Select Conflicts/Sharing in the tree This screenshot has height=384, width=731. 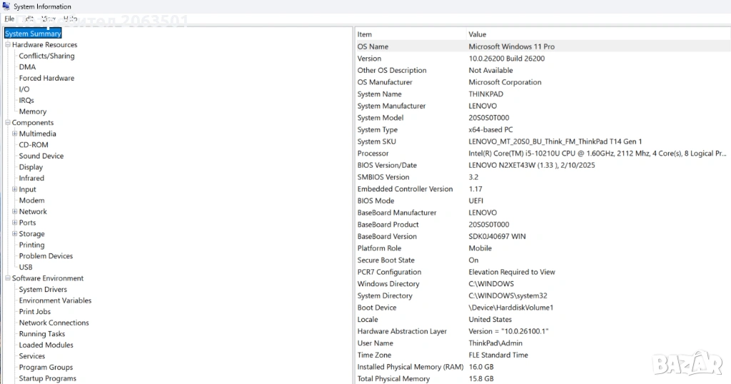[46, 56]
